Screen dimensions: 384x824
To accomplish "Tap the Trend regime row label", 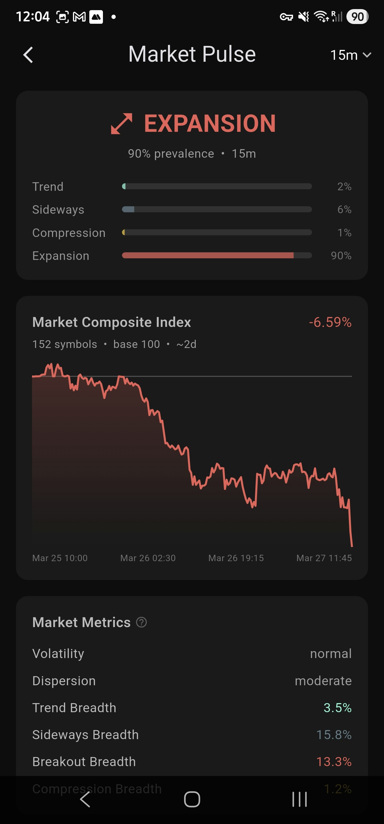I will click(x=48, y=187).
